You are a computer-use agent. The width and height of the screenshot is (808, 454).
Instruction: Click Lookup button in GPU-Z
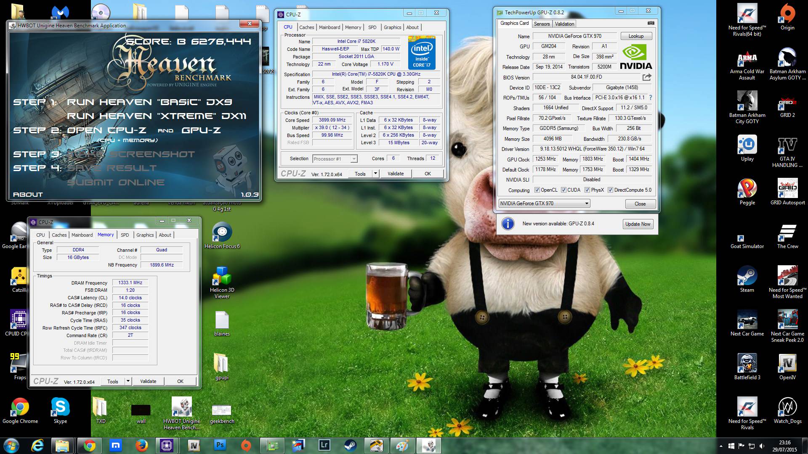636,36
